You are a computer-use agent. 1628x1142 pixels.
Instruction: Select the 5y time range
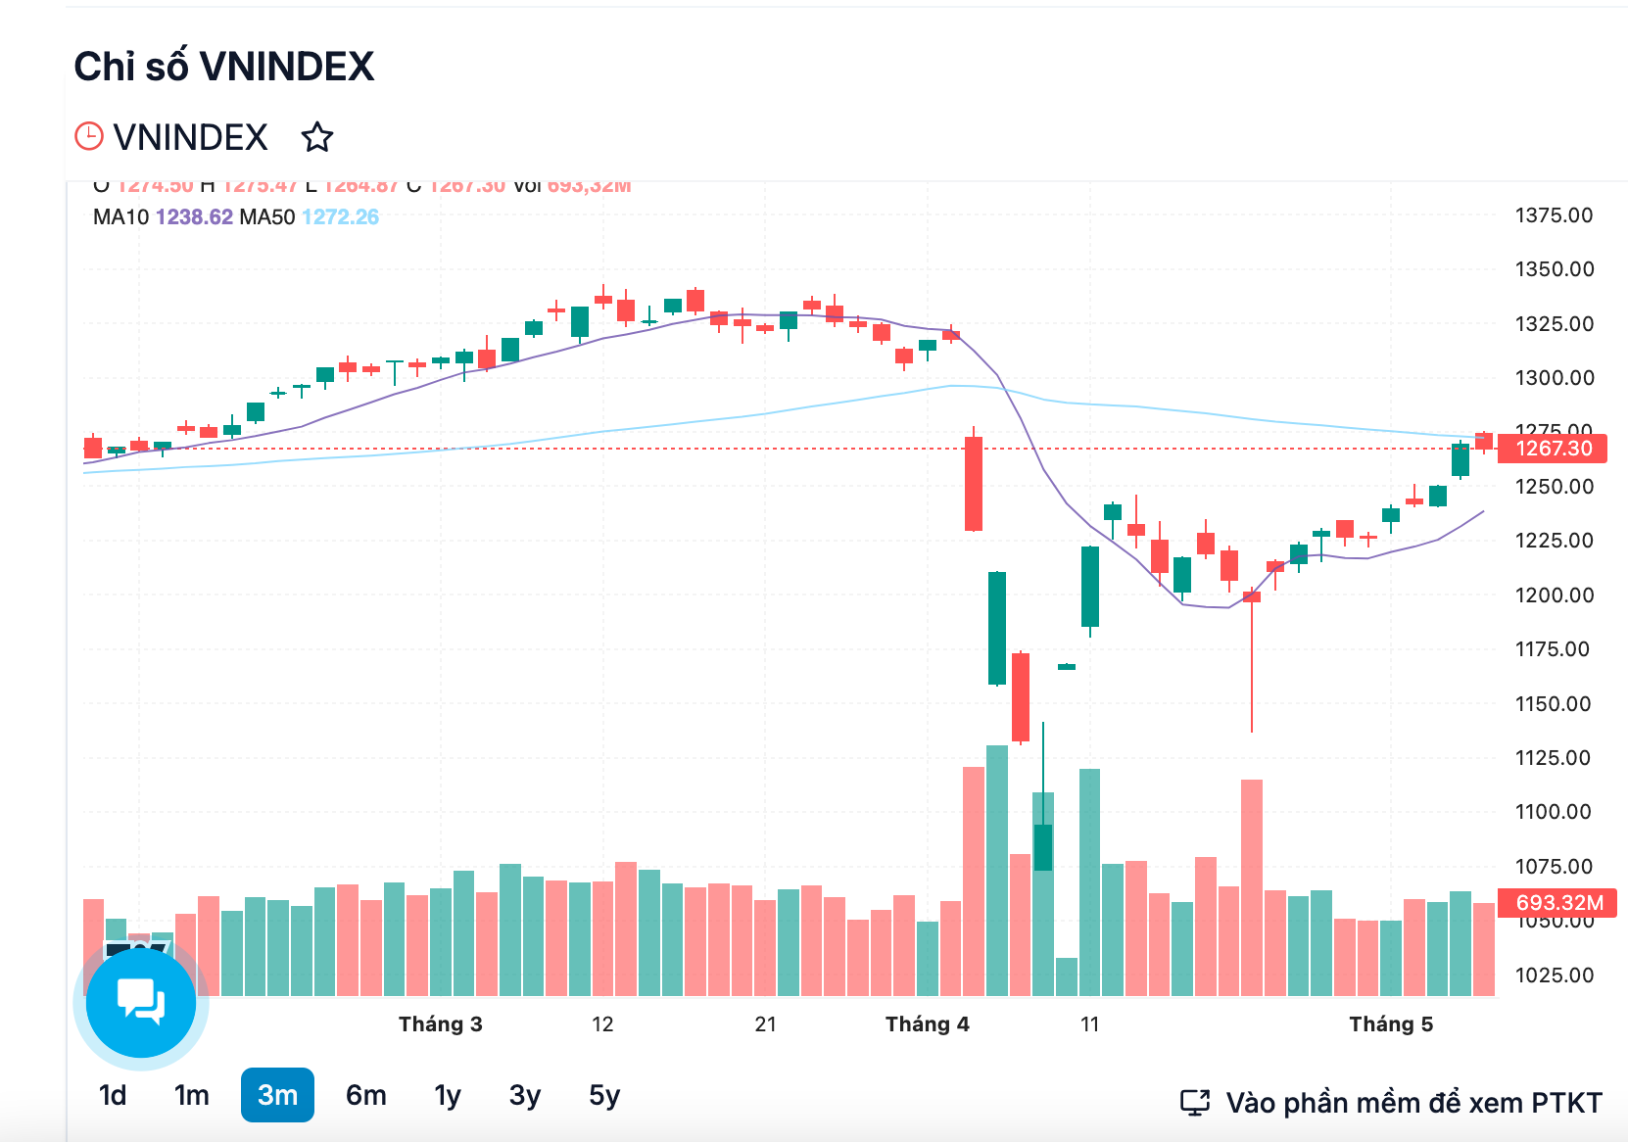tap(604, 1095)
